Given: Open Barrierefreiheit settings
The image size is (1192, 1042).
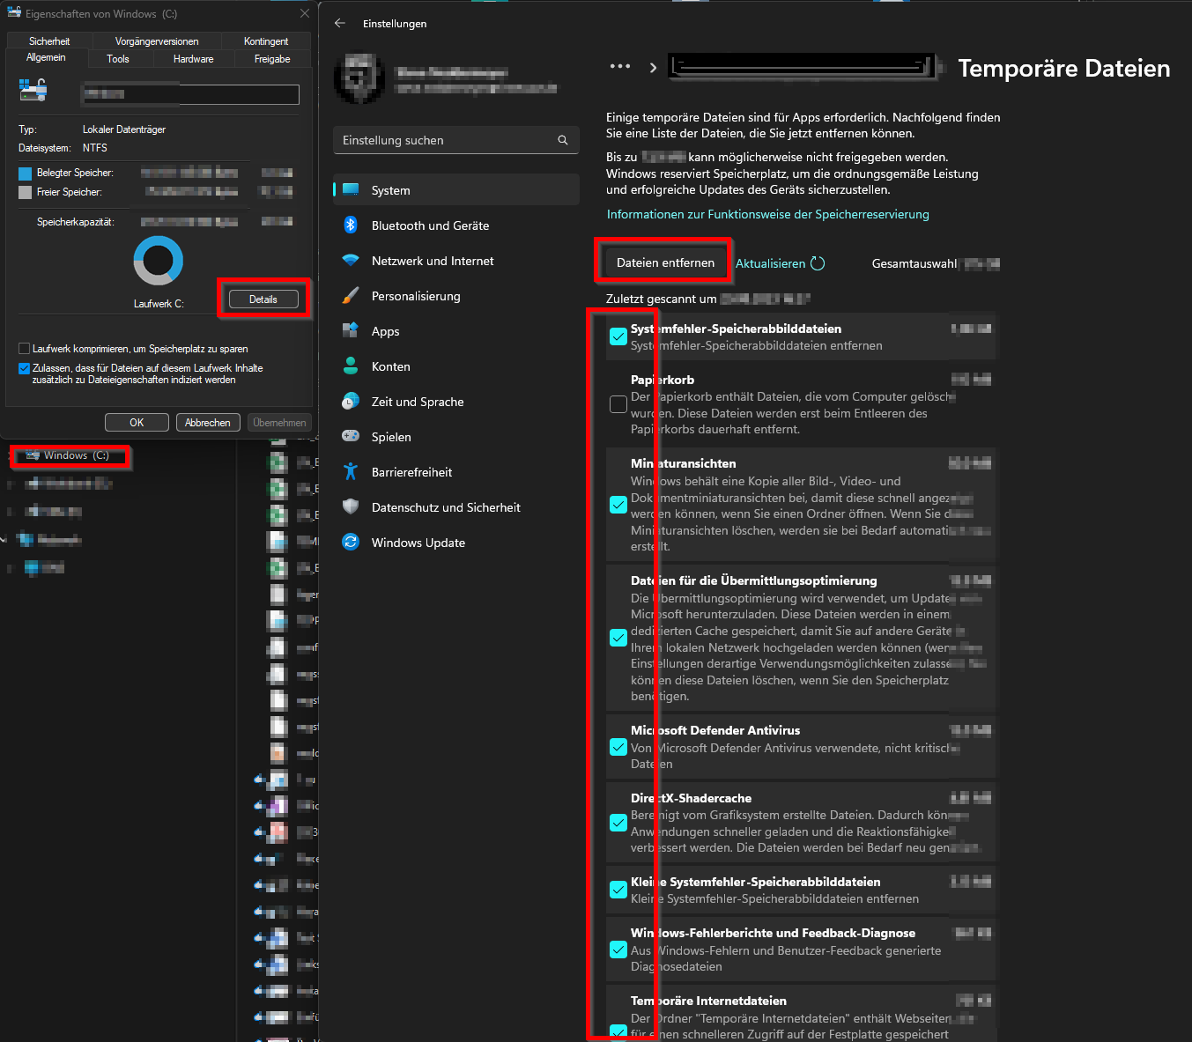Looking at the screenshot, I should tap(455, 472).
